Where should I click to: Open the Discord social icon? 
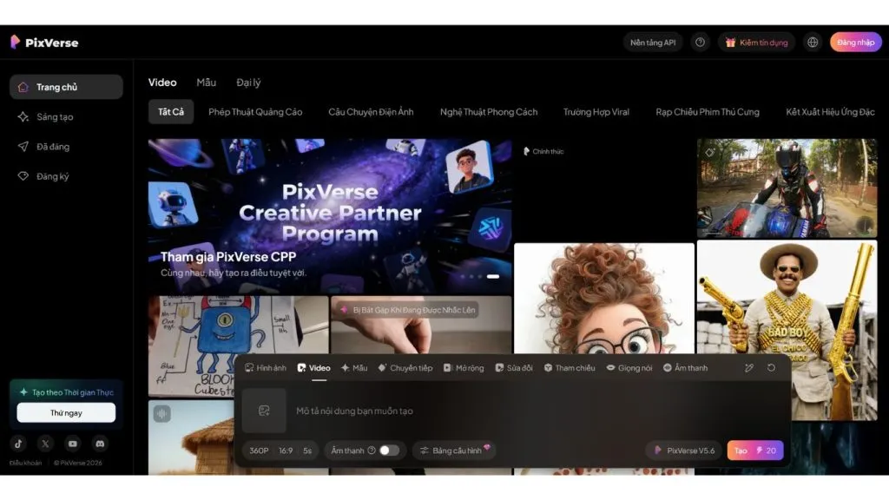(100, 444)
